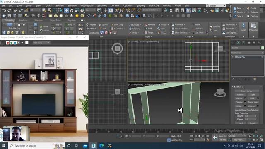This screenshot has width=265, height=149.
Task: Activate the Select and Link tool
Action: point(16,10)
